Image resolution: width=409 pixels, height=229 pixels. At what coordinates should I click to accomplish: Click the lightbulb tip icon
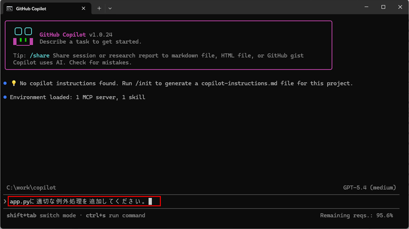pos(14,84)
